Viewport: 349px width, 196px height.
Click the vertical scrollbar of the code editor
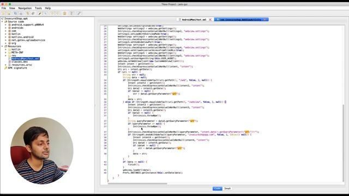tap(343, 143)
